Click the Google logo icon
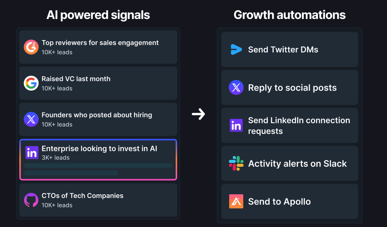This screenshot has height=227, width=387. point(31,83)
